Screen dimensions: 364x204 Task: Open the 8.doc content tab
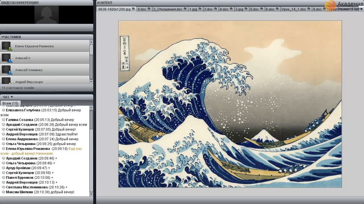click(x=320, y=9)
